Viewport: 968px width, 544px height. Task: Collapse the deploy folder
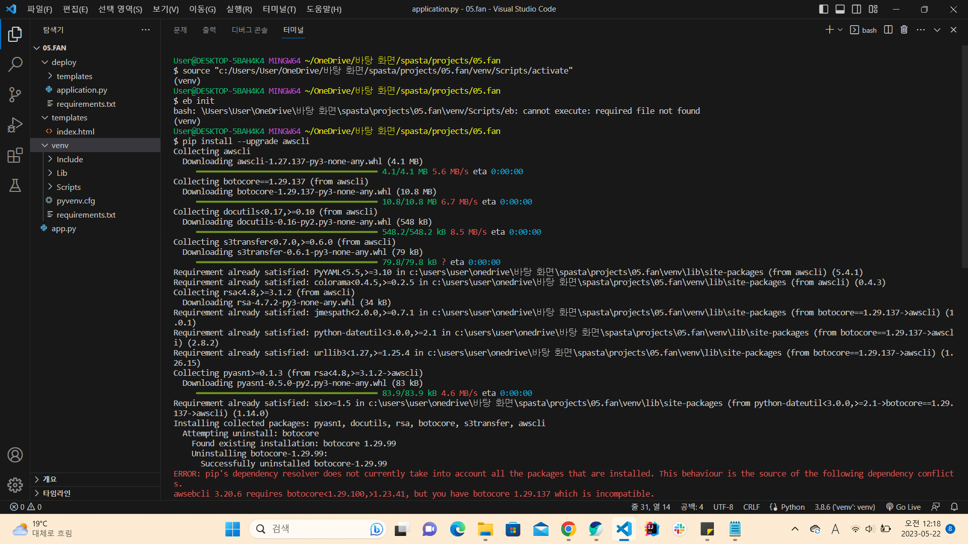point(96,62)
